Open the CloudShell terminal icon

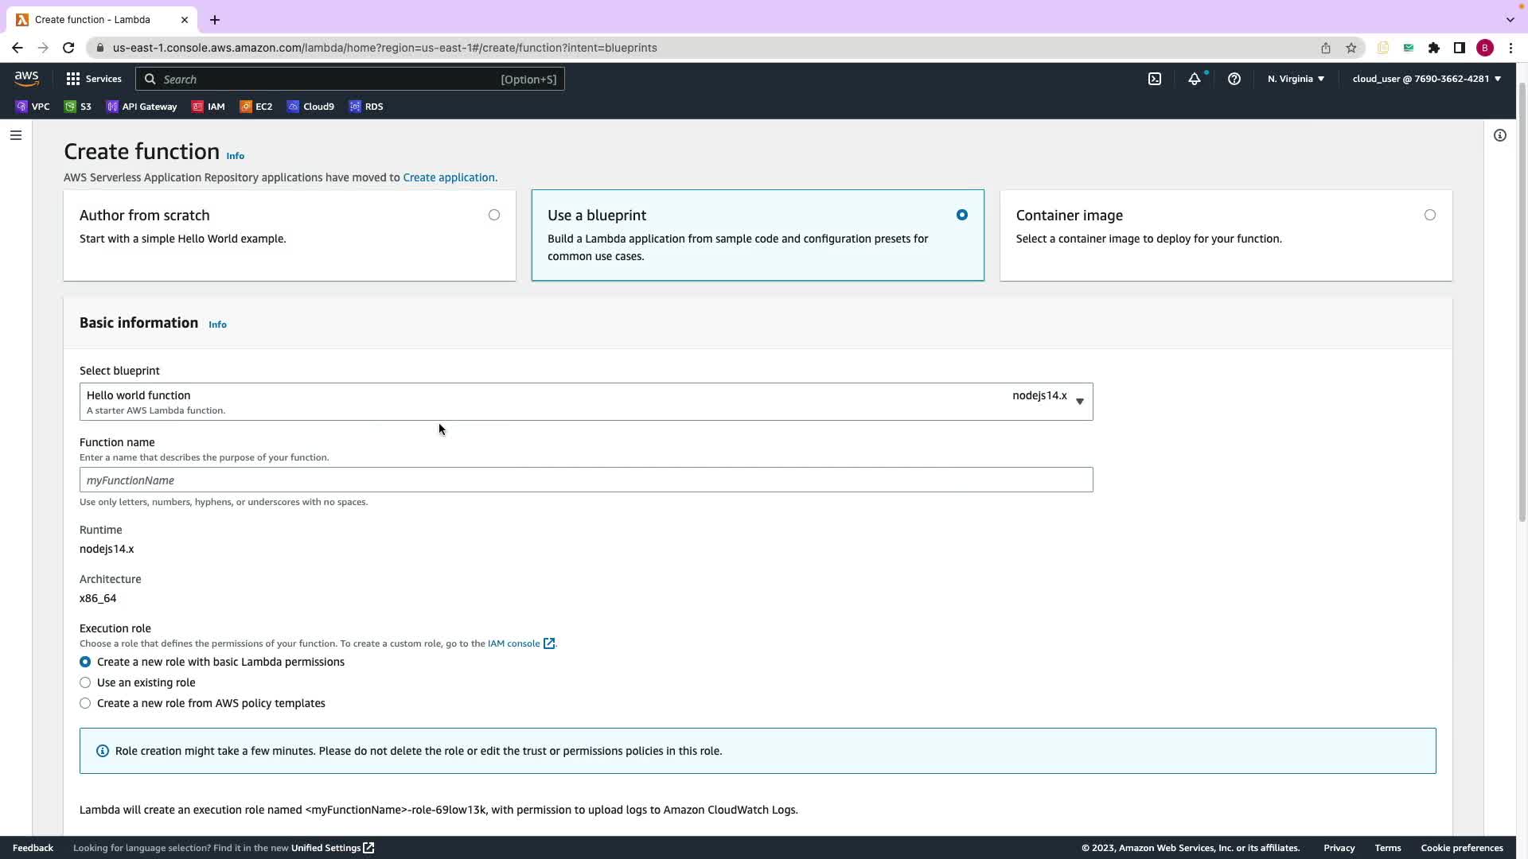(1154, 79)
